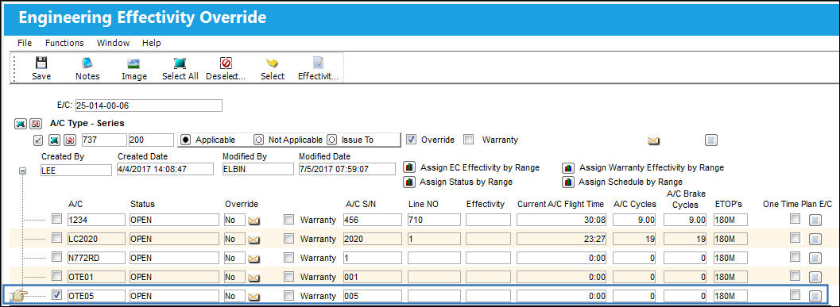Toggle the checkbox left of the 737 series row

38,140
